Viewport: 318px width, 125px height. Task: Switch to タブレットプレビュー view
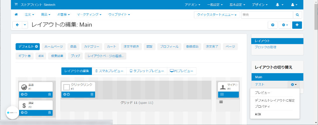pos(147,71)
